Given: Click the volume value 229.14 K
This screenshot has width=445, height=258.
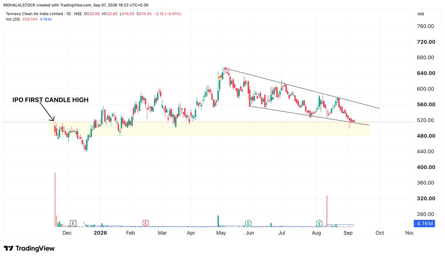Looking at the screenshot, I should [30, 19].
